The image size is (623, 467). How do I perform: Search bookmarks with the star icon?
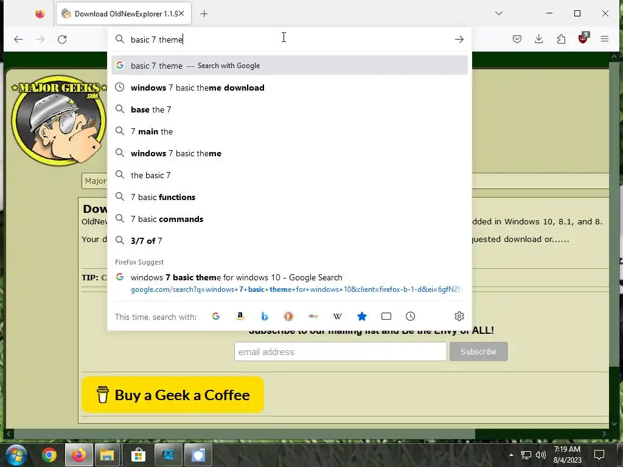point(361,316)
